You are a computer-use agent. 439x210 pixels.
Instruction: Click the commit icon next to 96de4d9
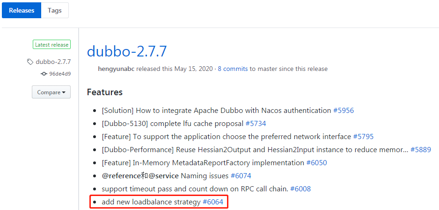(44, 74)
